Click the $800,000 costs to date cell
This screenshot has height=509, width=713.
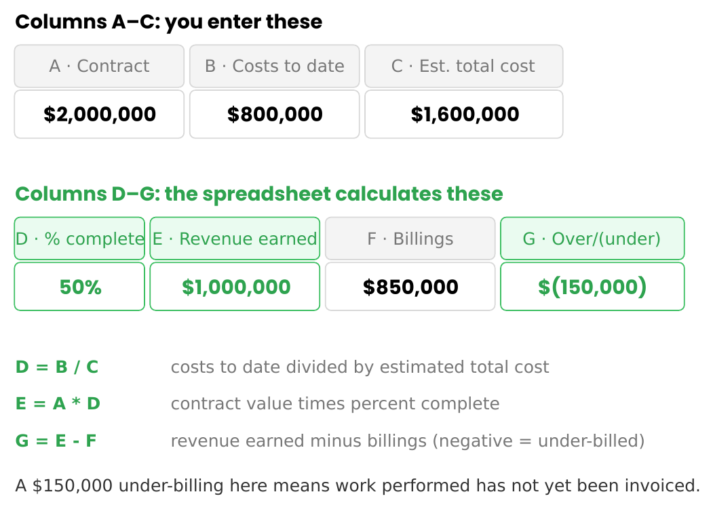point(274,114)
